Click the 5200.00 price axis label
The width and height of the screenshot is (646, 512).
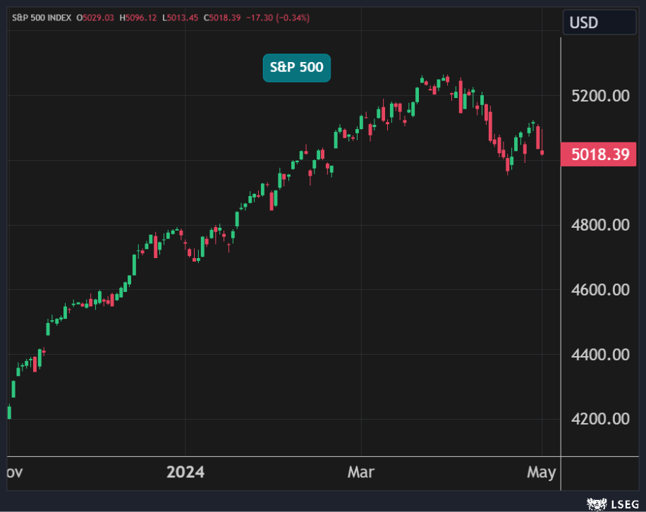coord(599,96)
